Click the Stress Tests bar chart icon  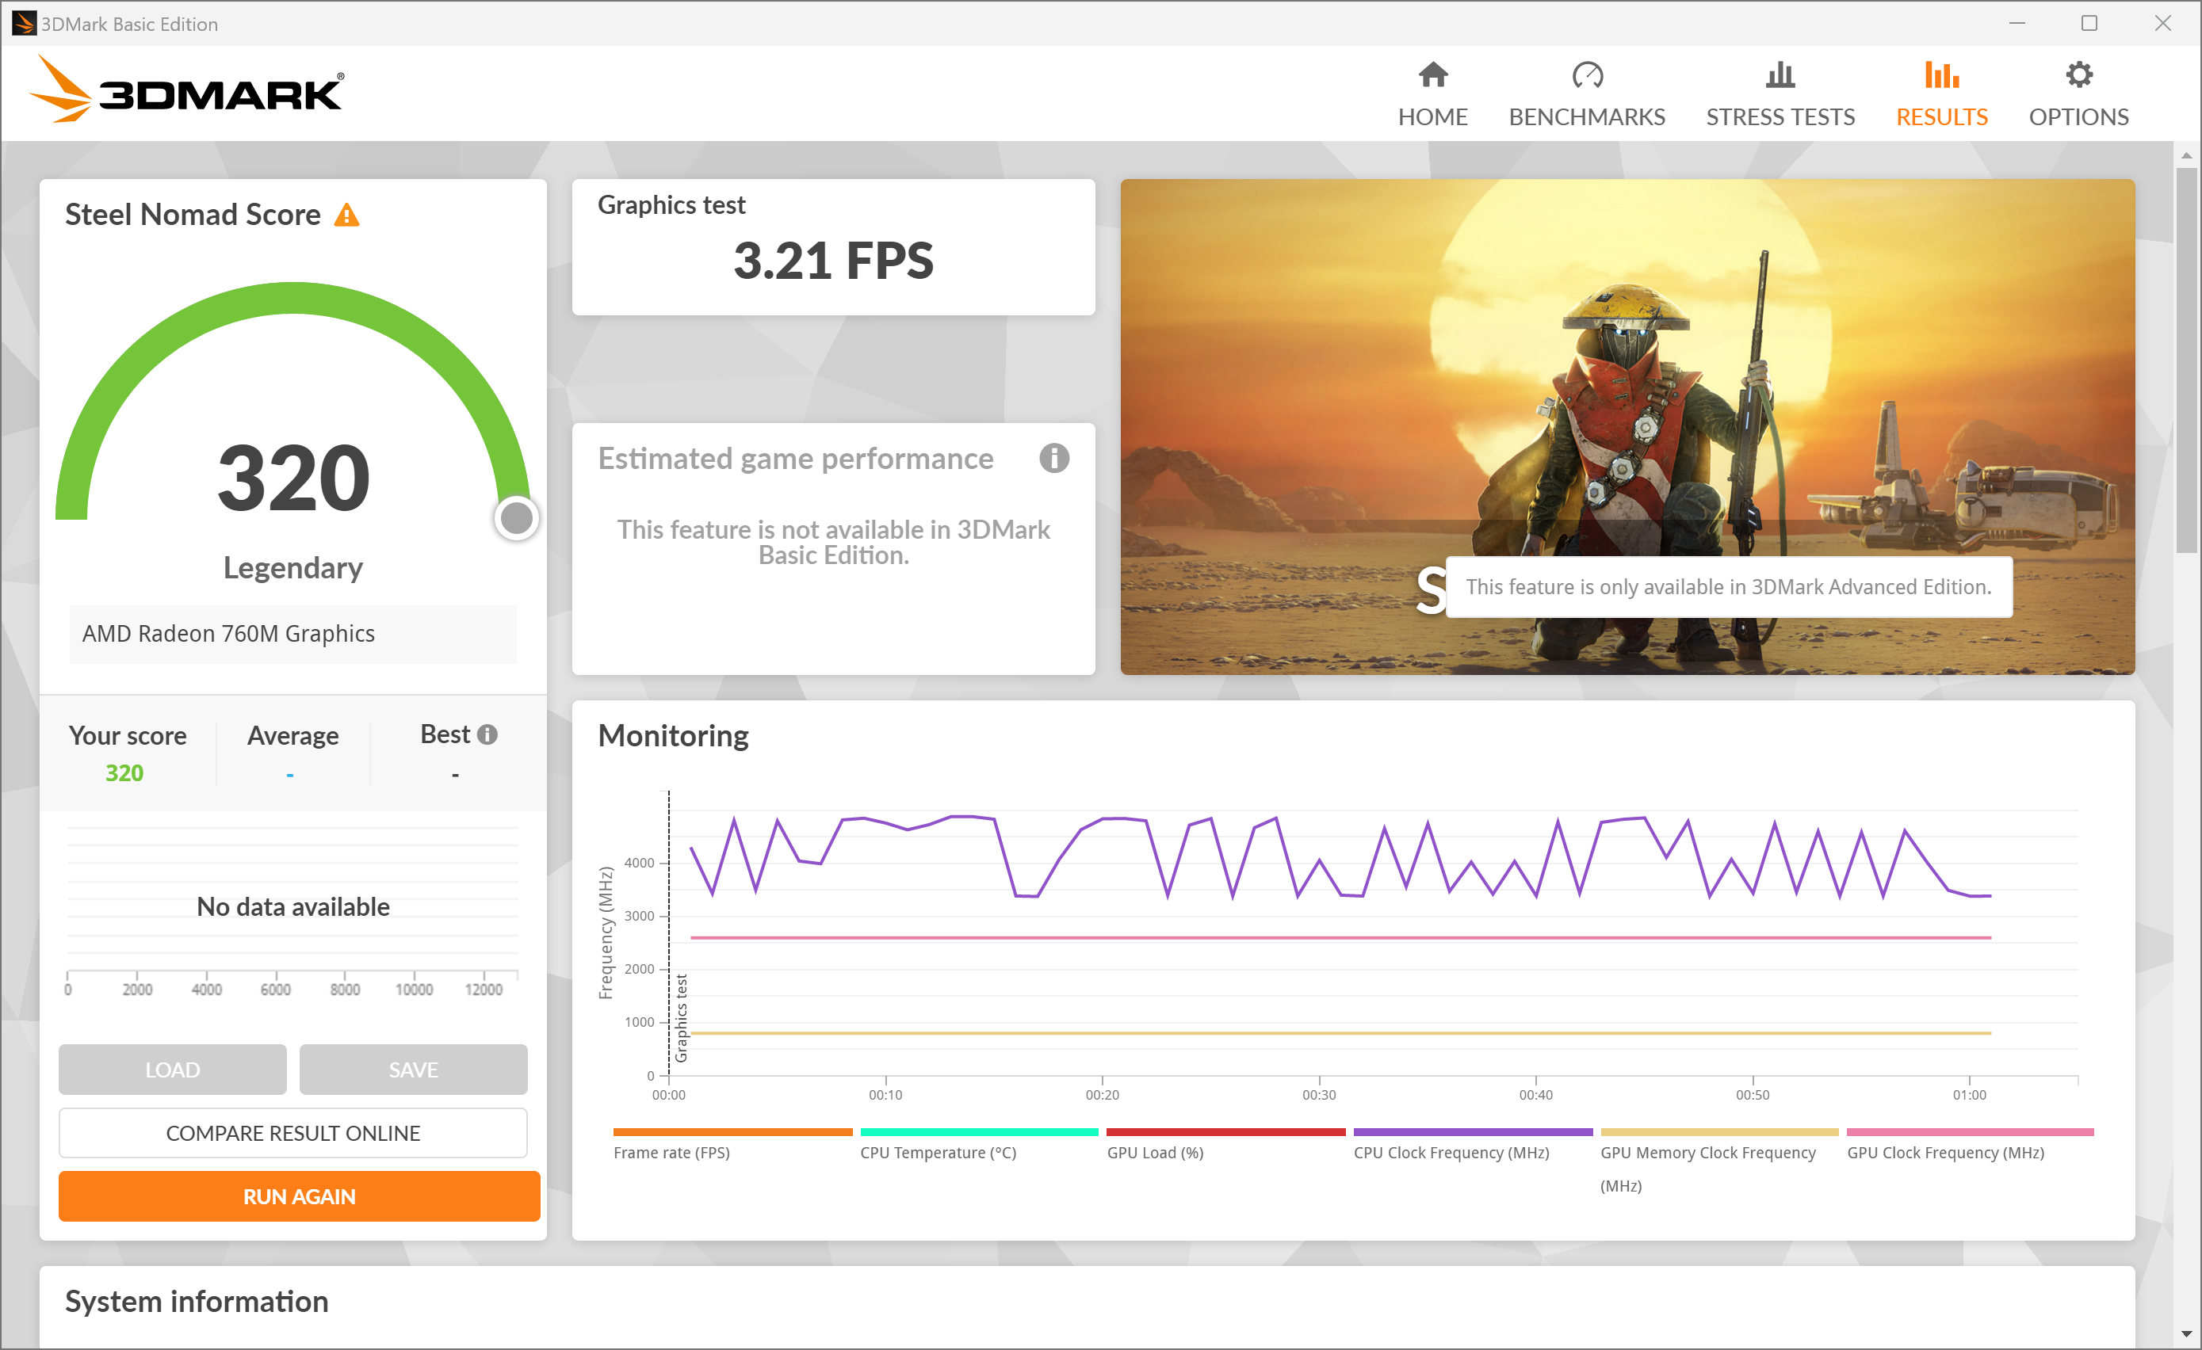[1780, 75]
